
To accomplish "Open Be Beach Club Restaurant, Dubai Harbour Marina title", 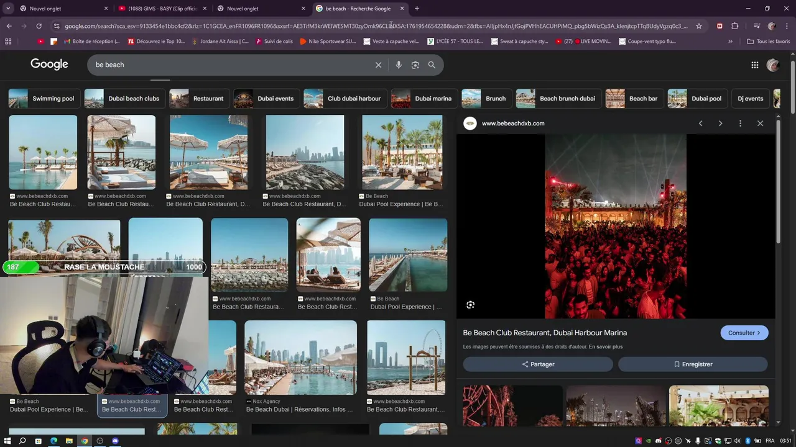I will click(x=545, y=333).
